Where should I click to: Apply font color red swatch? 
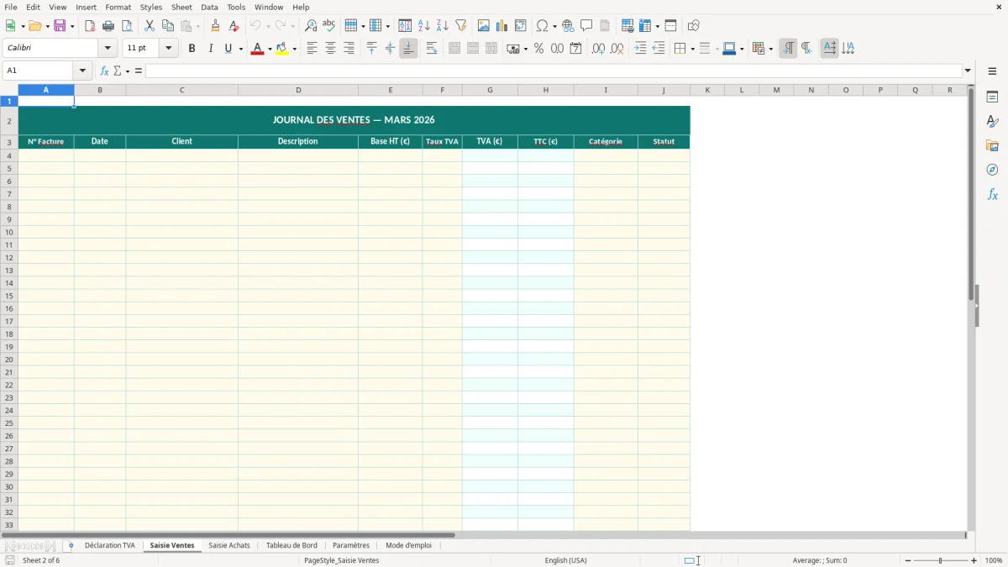tap(259, 49)
